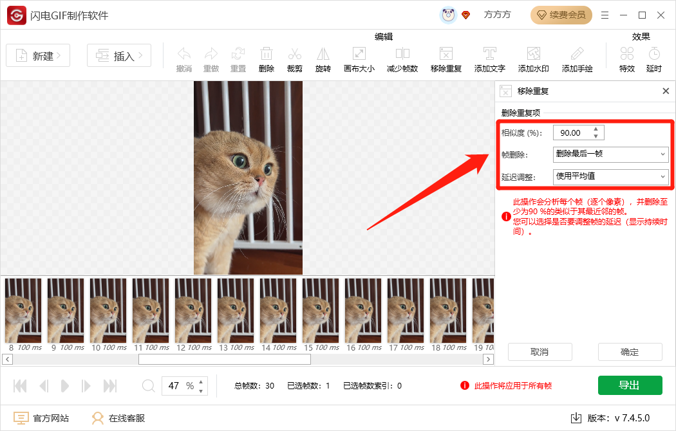Open the 官方网站 official website link
Image resolution: width=676 pixels, height=431 pixels.
[x=41, y=418]
